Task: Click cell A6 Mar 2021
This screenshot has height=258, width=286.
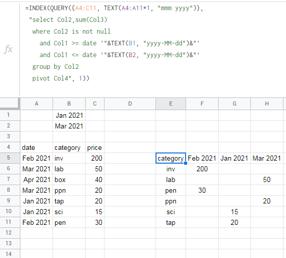Action: click(37, 169)
